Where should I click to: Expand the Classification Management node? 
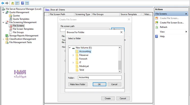click(3, 39)
